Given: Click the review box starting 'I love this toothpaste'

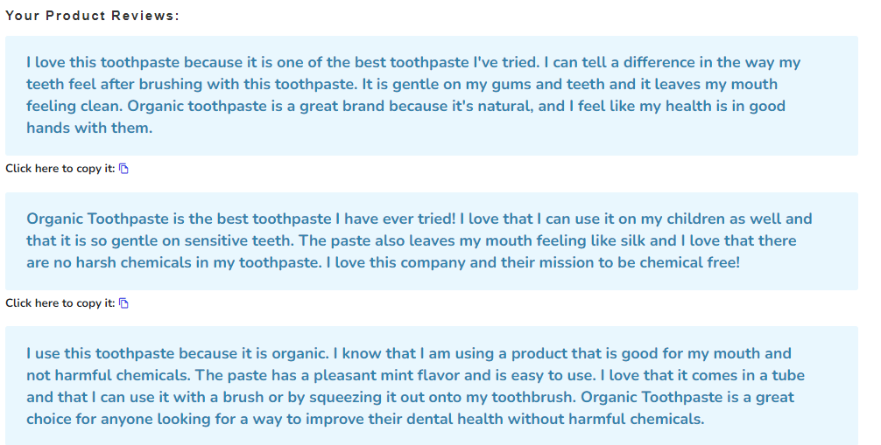Looking at the screenshot, I should click(x=432, y=95).
